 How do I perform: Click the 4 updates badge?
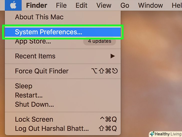[99, 41]
